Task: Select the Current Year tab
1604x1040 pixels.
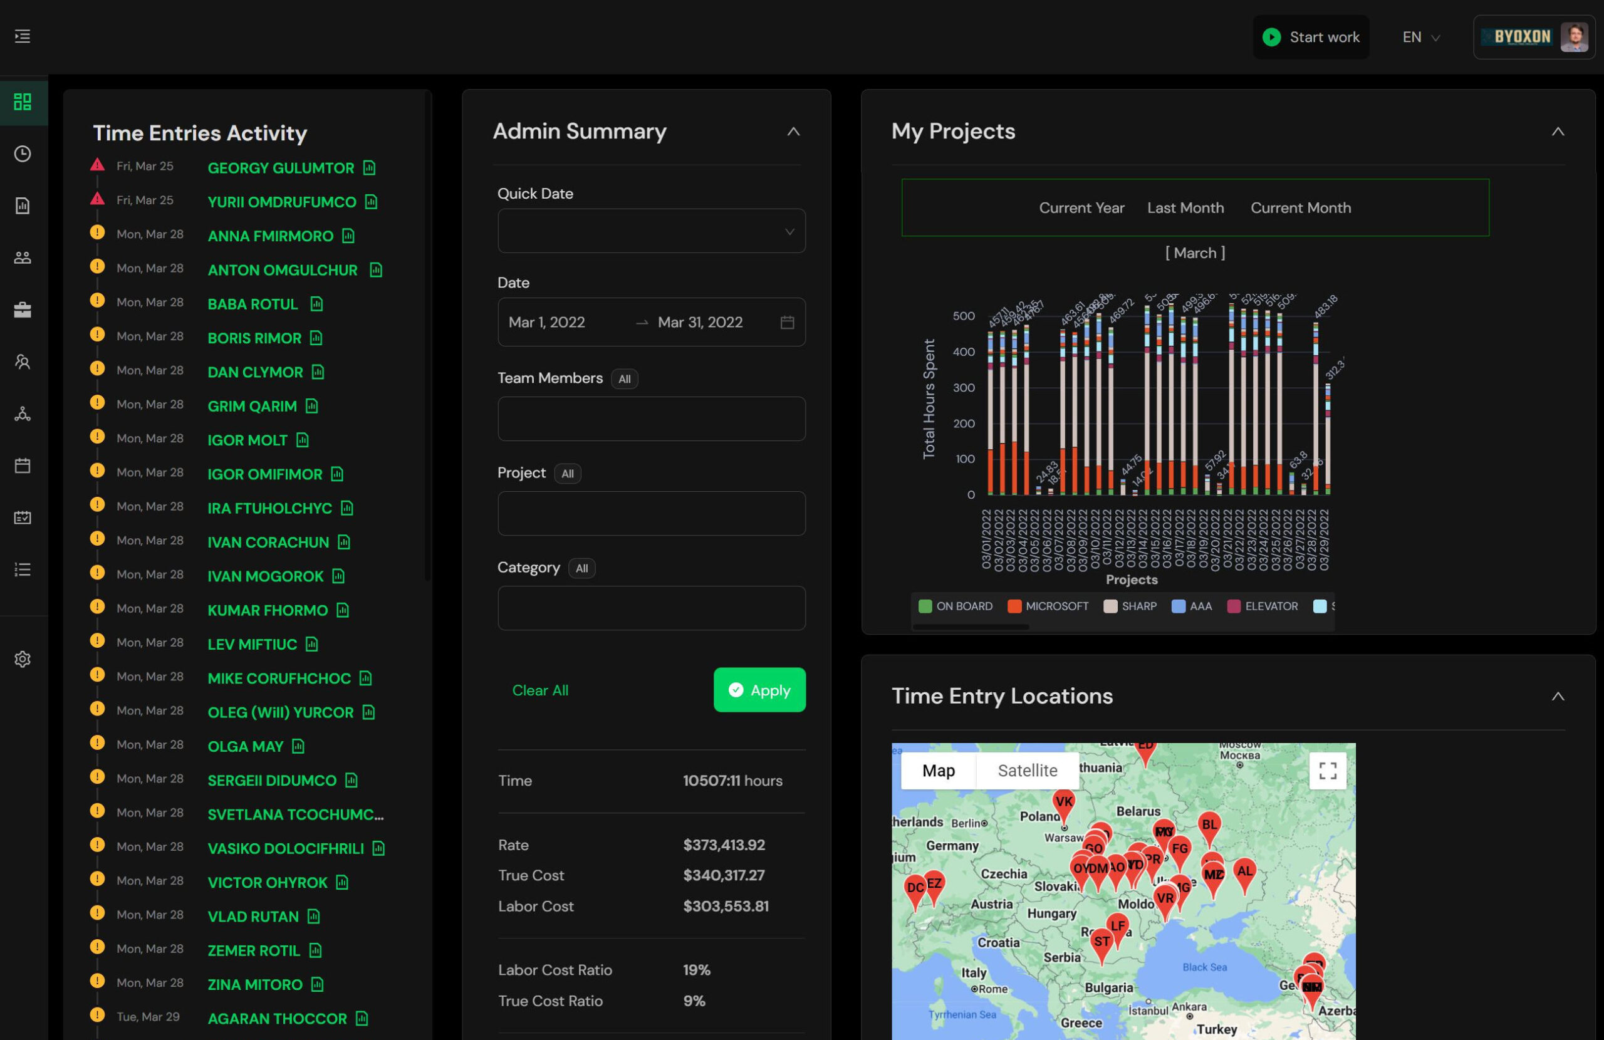Action: coord(1081,207)
